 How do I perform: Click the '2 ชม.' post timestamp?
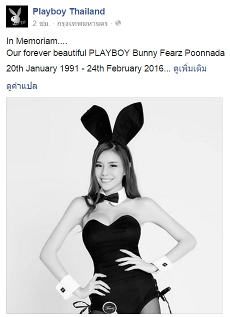(41, 23)
